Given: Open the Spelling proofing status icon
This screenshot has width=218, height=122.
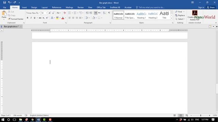Looking at the screenshot, I should coord(26,115).
